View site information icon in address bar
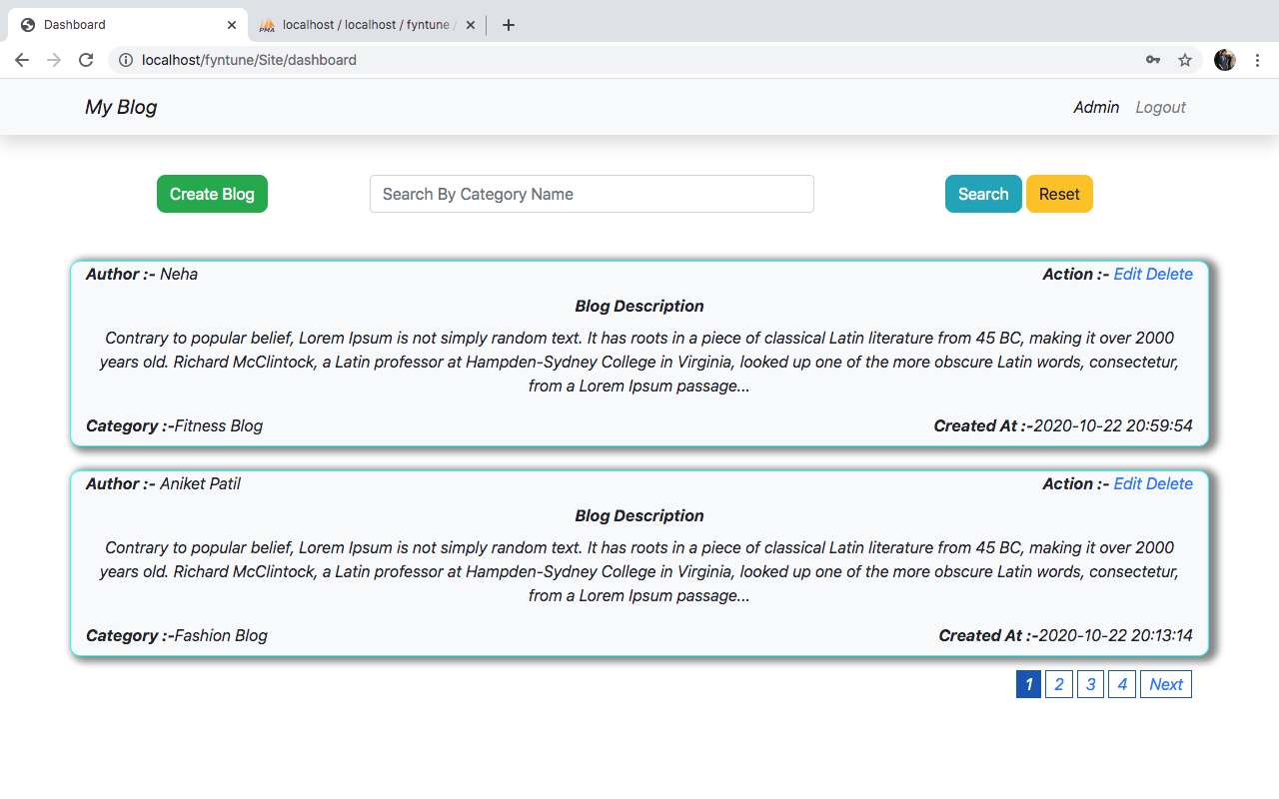1279x799 pixels. point(126,60)
